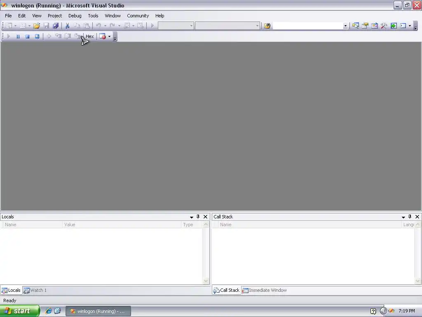Viewport: 422px width, 317px height.
Task: Click the Break All pause icon
Action: (x=18, y=36)
